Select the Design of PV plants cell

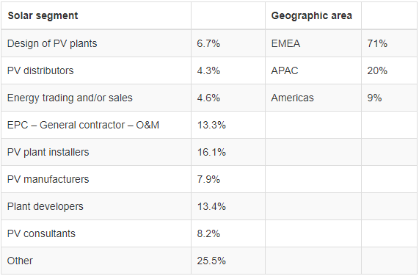(x=96, y=43)
